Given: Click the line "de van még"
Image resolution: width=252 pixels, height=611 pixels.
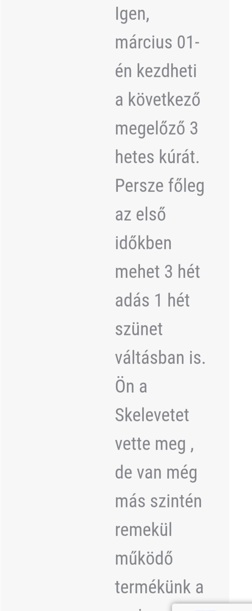Looking at the screenshot, I should pyautogui.click(x=156, y=473).
